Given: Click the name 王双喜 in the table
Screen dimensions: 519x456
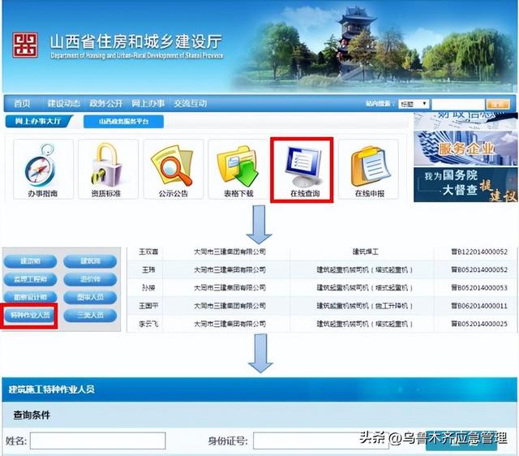Looking at the screenshot, I should pyautogui.click(x=148, y=252).
